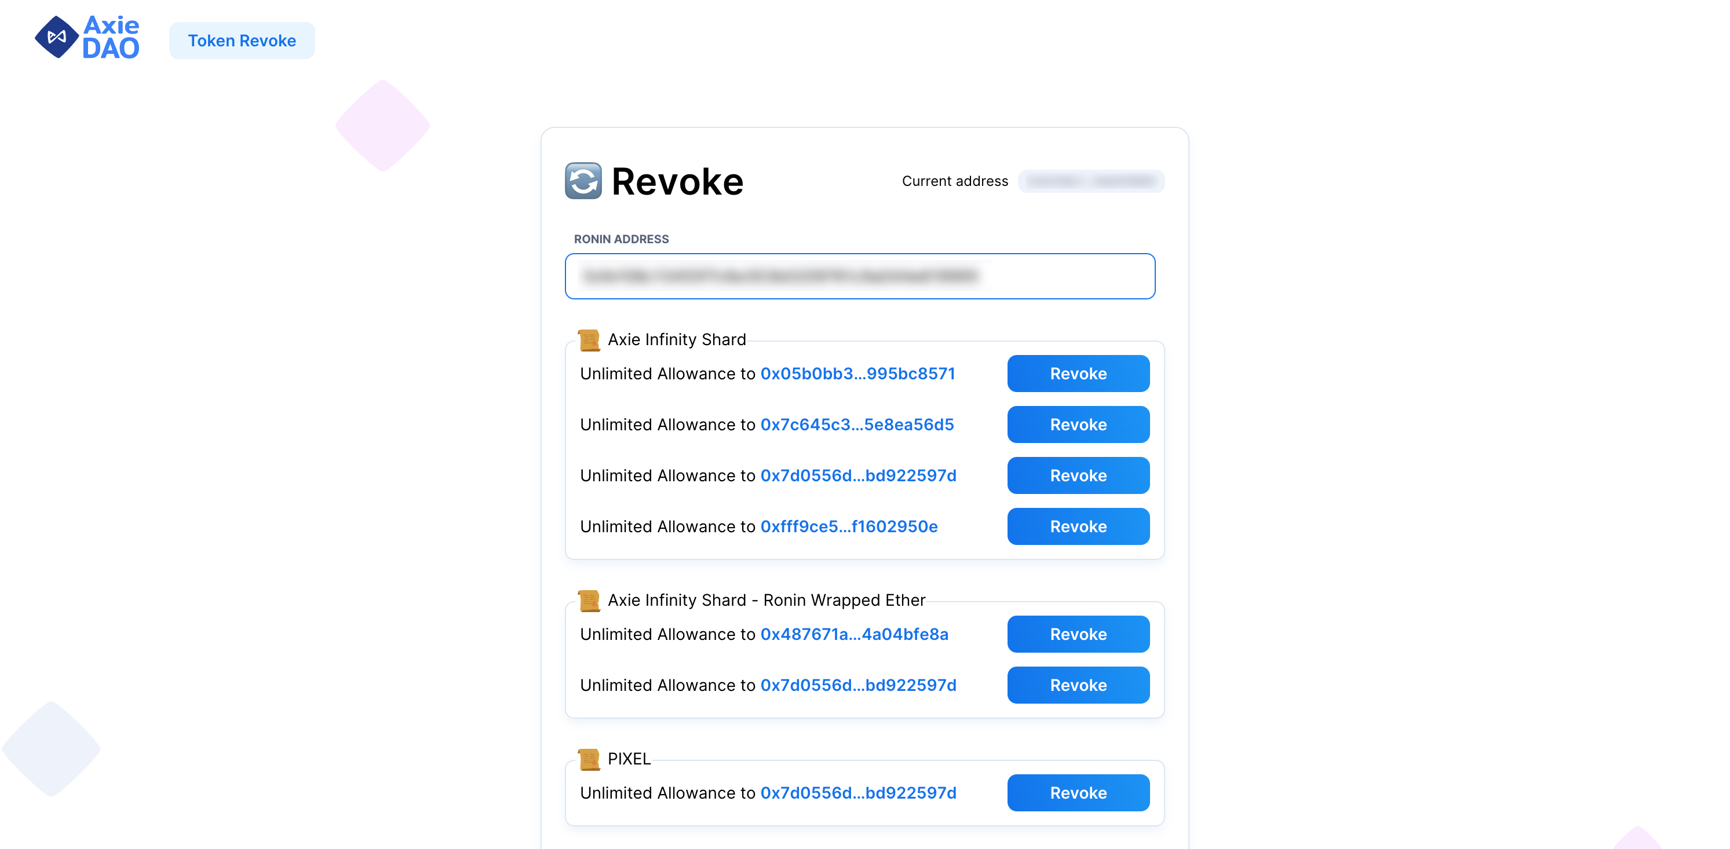Click the 'PIXEL' group title
The width and height of the screenshot is (1730, 849).
point(629,759)
